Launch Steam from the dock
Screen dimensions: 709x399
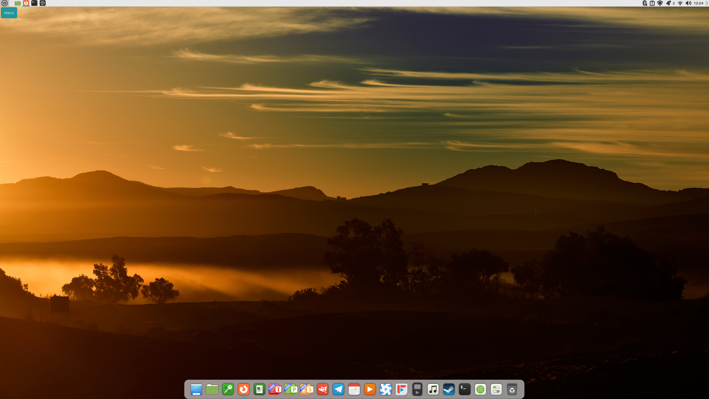(x=449, y=389)
